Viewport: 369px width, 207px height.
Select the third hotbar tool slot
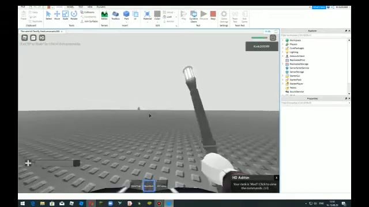162,186
